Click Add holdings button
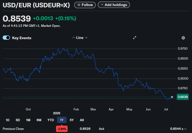The height and width of the screenshot is (133, 192). (x=114, y=5)
